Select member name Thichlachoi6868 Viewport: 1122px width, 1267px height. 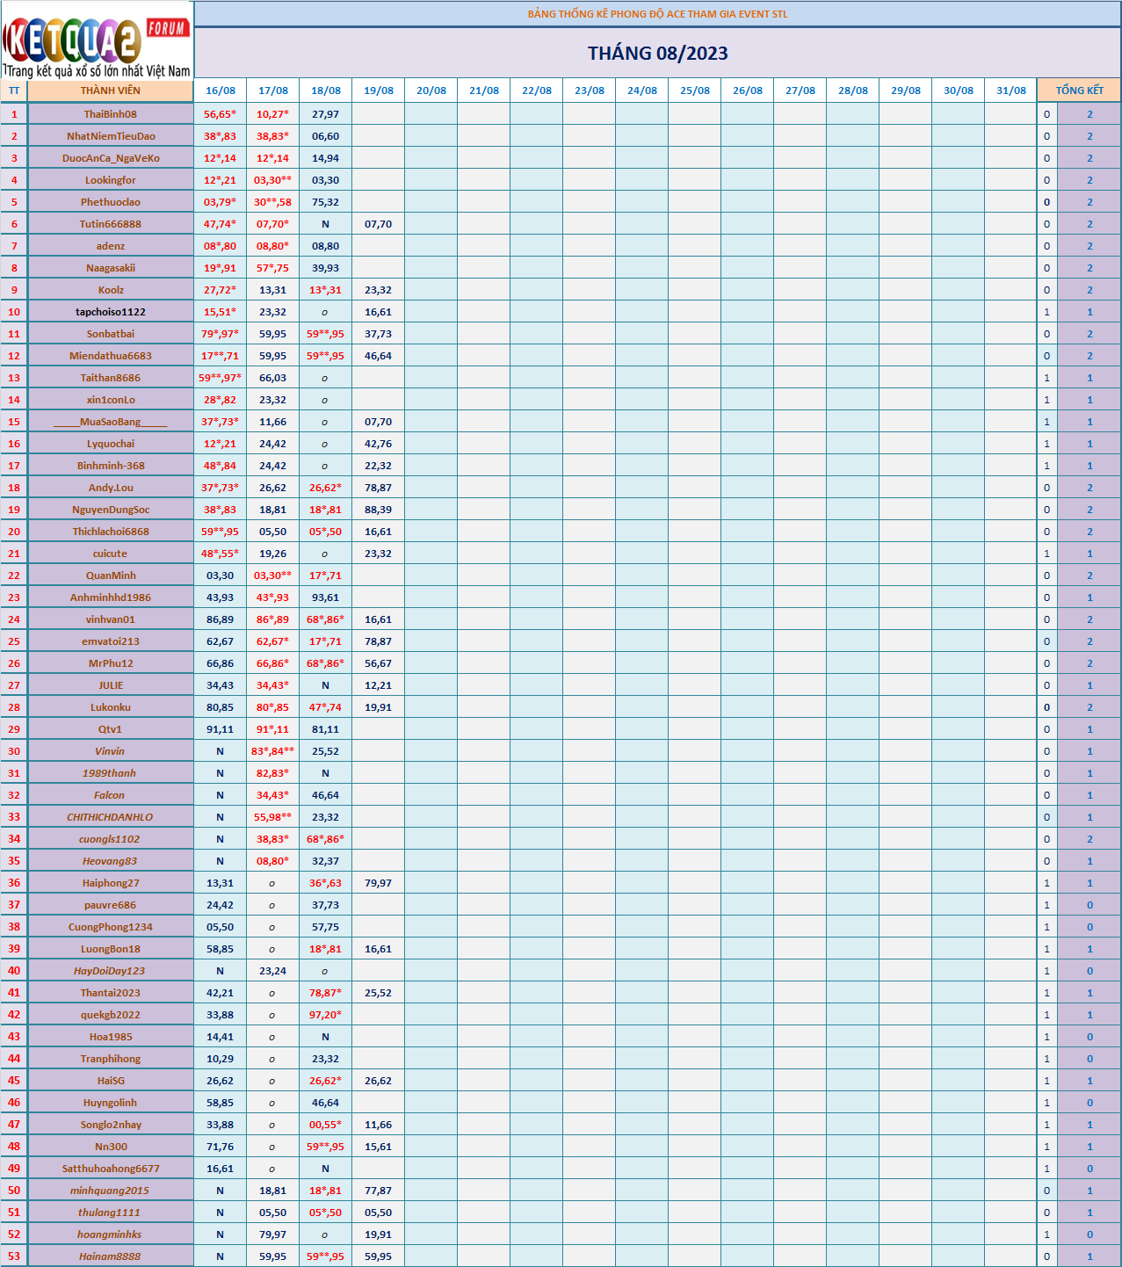point(111,532)
